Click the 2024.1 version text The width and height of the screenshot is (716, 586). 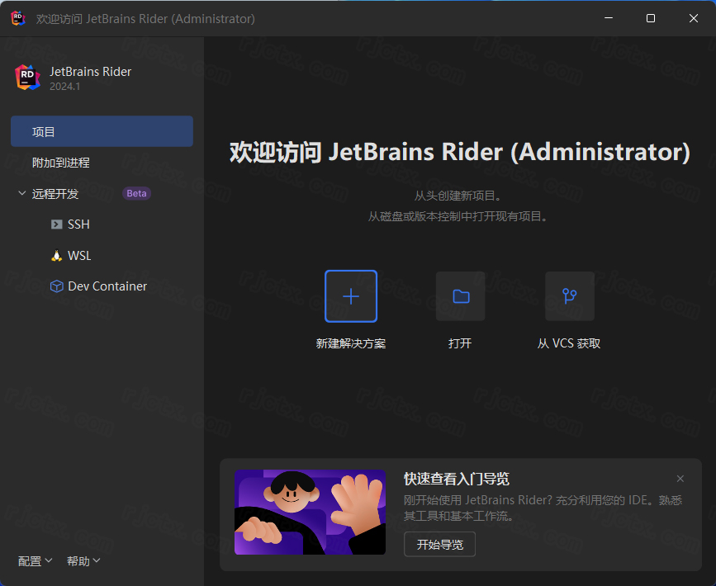[65, 87]
